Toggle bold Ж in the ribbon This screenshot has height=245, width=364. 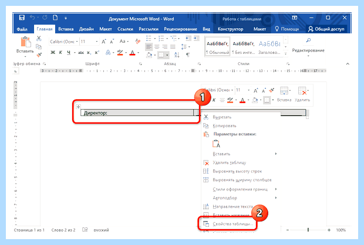(53, 53)
